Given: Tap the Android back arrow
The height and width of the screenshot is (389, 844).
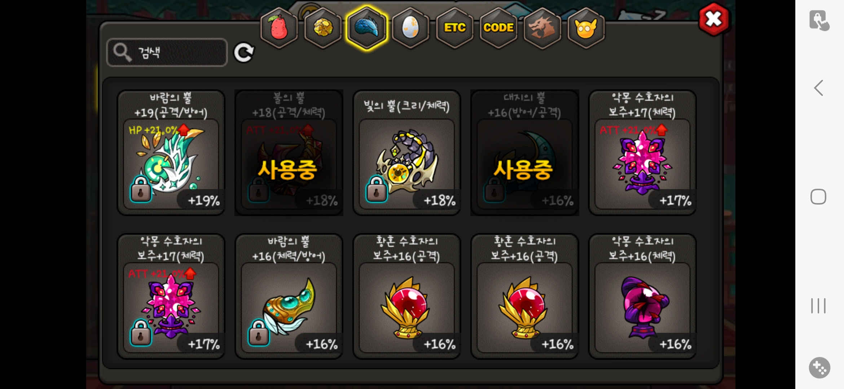Looking at the screenshot, I should tap(819, 88).
